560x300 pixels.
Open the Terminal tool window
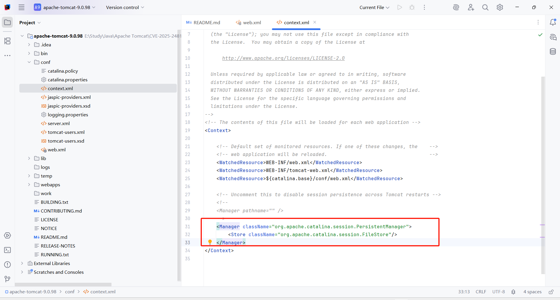pos(8,250)
